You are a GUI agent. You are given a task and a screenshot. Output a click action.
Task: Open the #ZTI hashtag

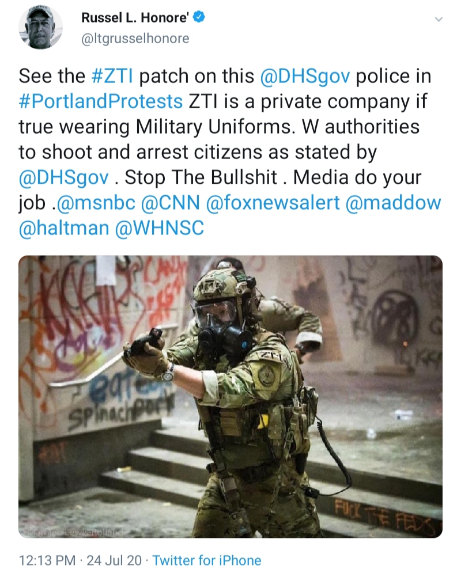point(112,77)
